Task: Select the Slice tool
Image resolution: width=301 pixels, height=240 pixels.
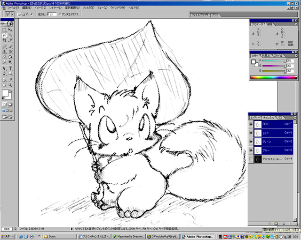Action: pos(10,40)
